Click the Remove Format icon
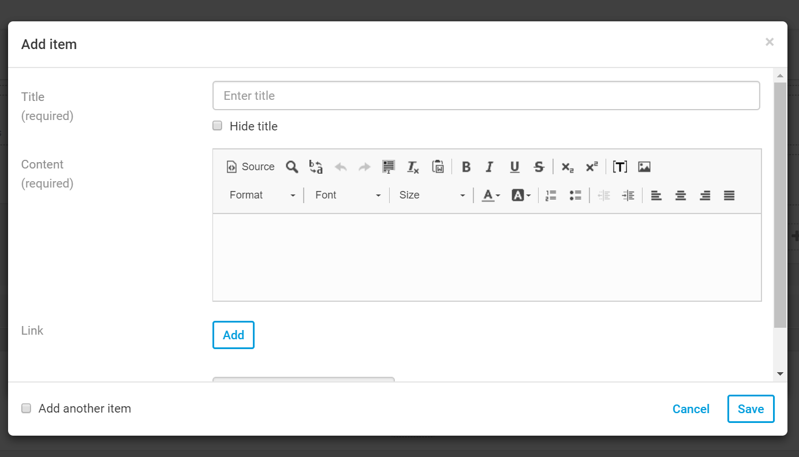799x457 pixels. (413, 167)
